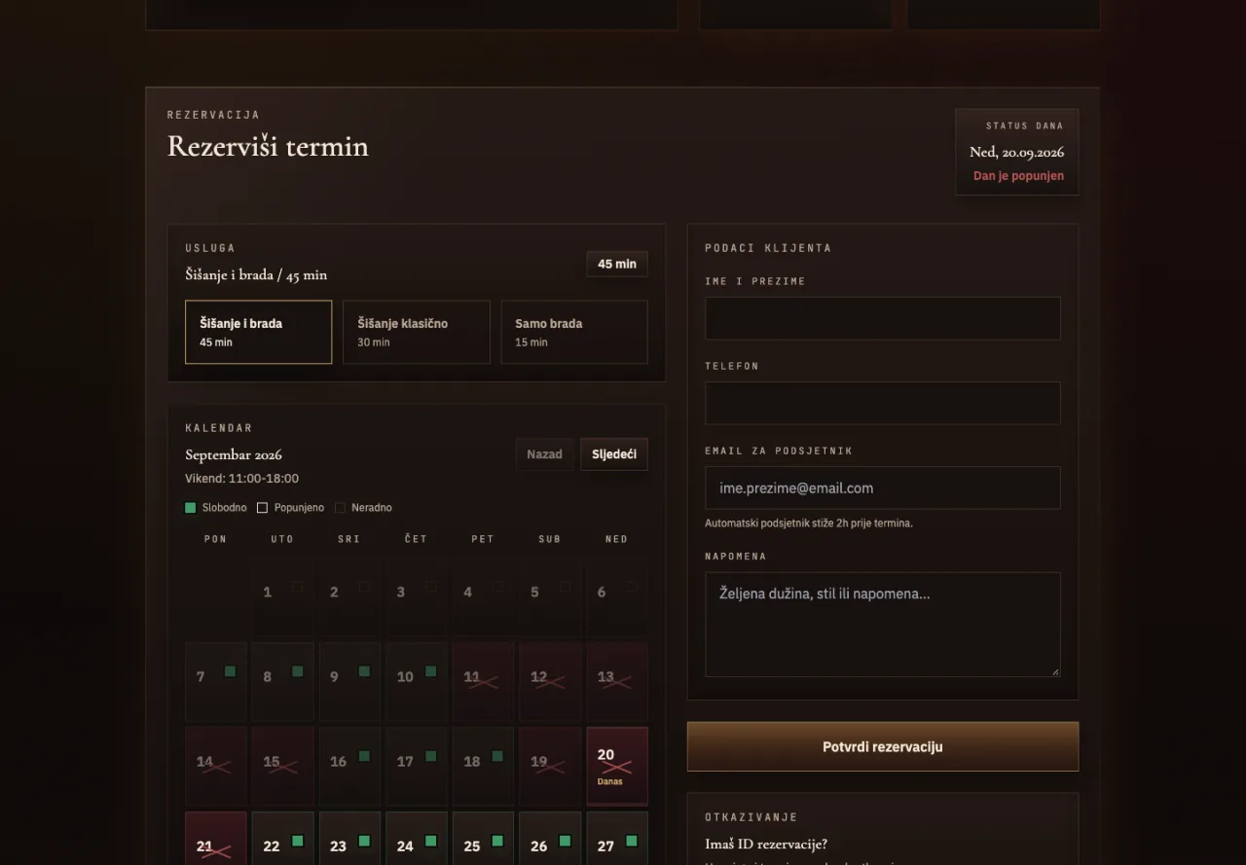Advance calendar with Sljedeći button

(x=614, y=454)
